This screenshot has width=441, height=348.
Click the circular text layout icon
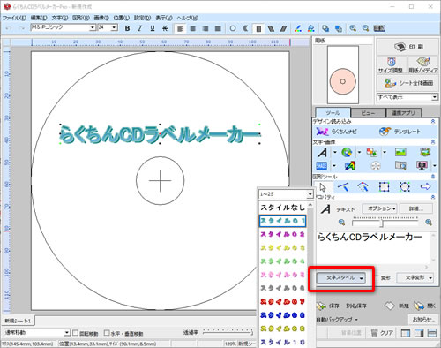[x=233, y=28]
